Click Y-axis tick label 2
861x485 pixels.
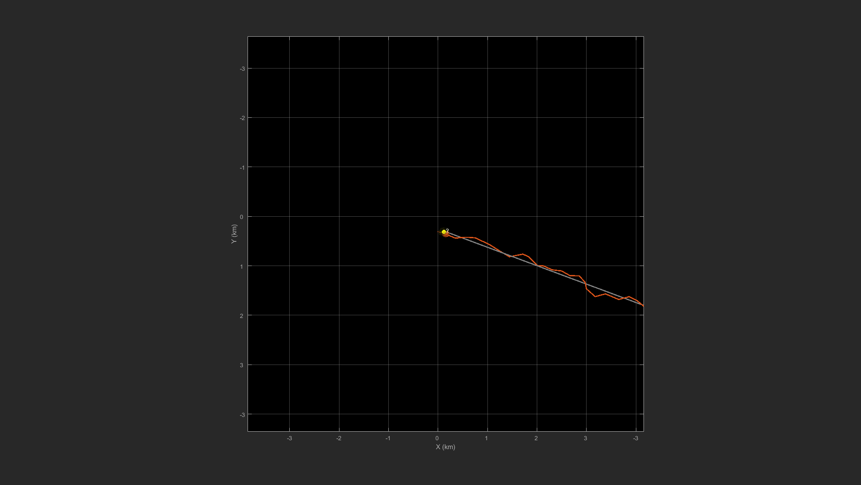point(241,316)
